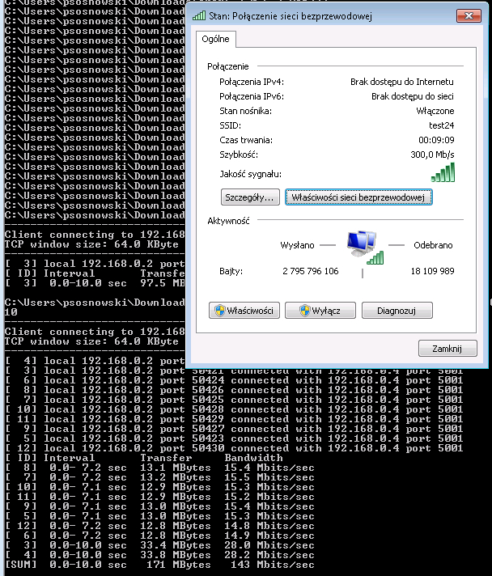Click console row with port 50428
Image resolution: width=492 pixels, height=576 pixels.
point(234,409)
